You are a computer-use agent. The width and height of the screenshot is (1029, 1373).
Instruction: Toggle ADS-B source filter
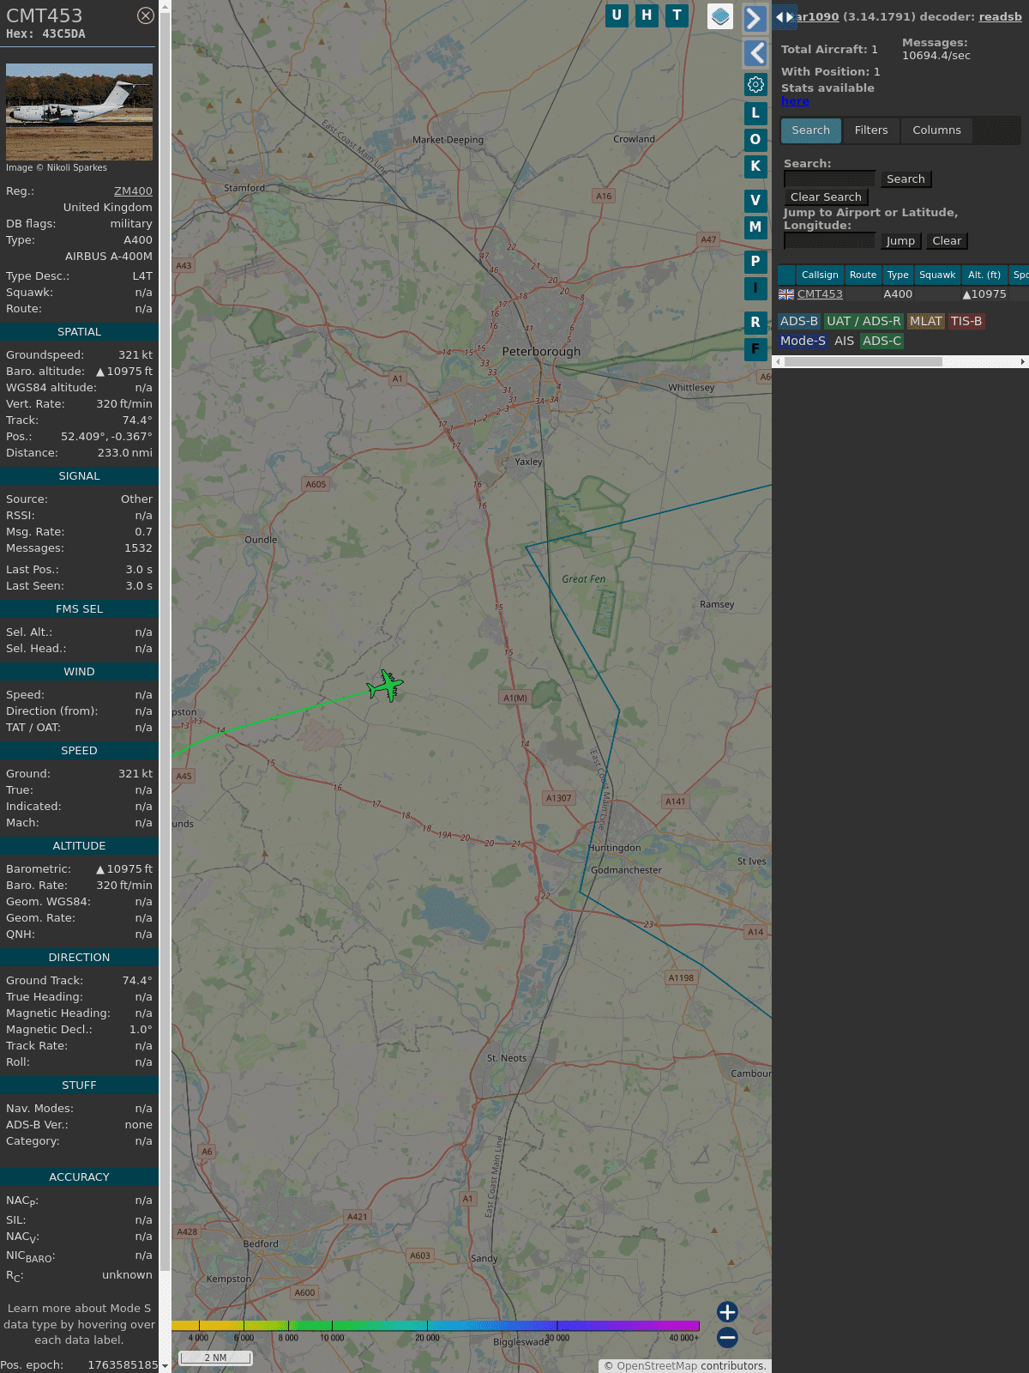pos(798,321)
